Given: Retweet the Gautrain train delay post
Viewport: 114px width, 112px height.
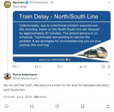Looking at the screenshot, I should point(38,67).
